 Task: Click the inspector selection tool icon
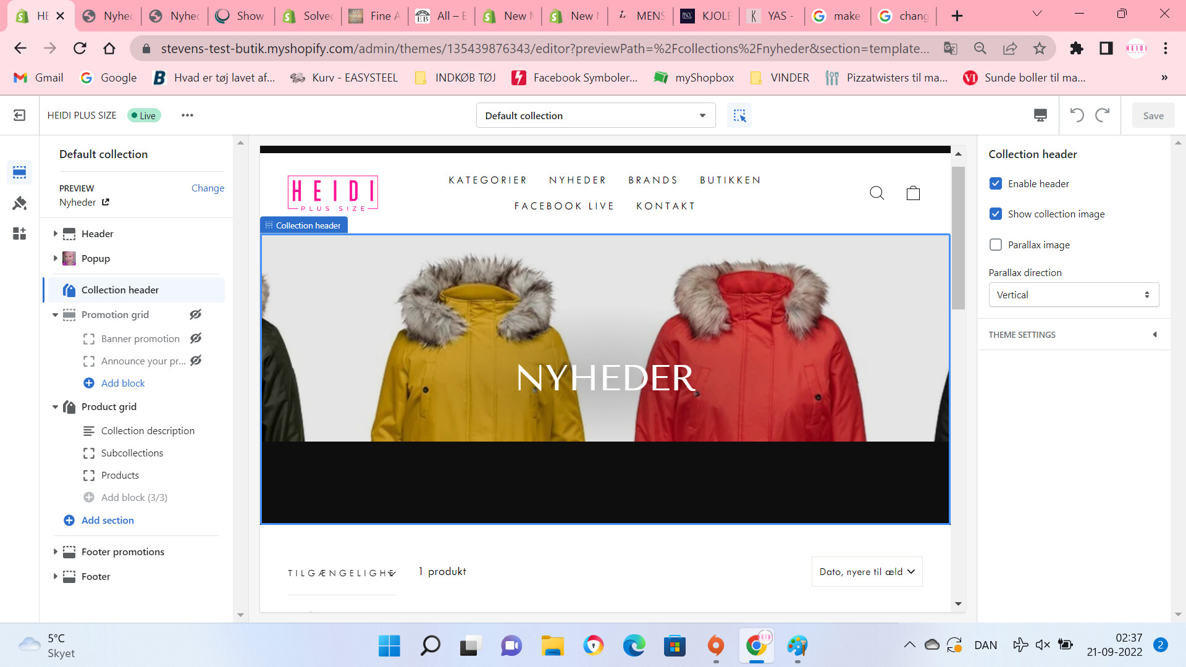[x=739, y=115]
